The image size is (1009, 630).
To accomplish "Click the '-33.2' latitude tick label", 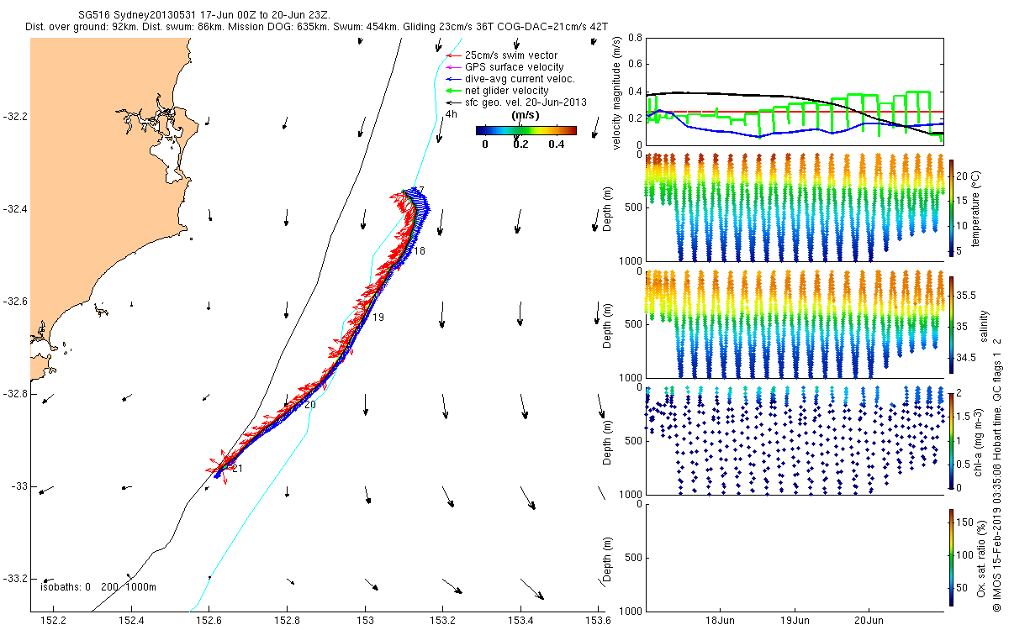I will (15, 579).
